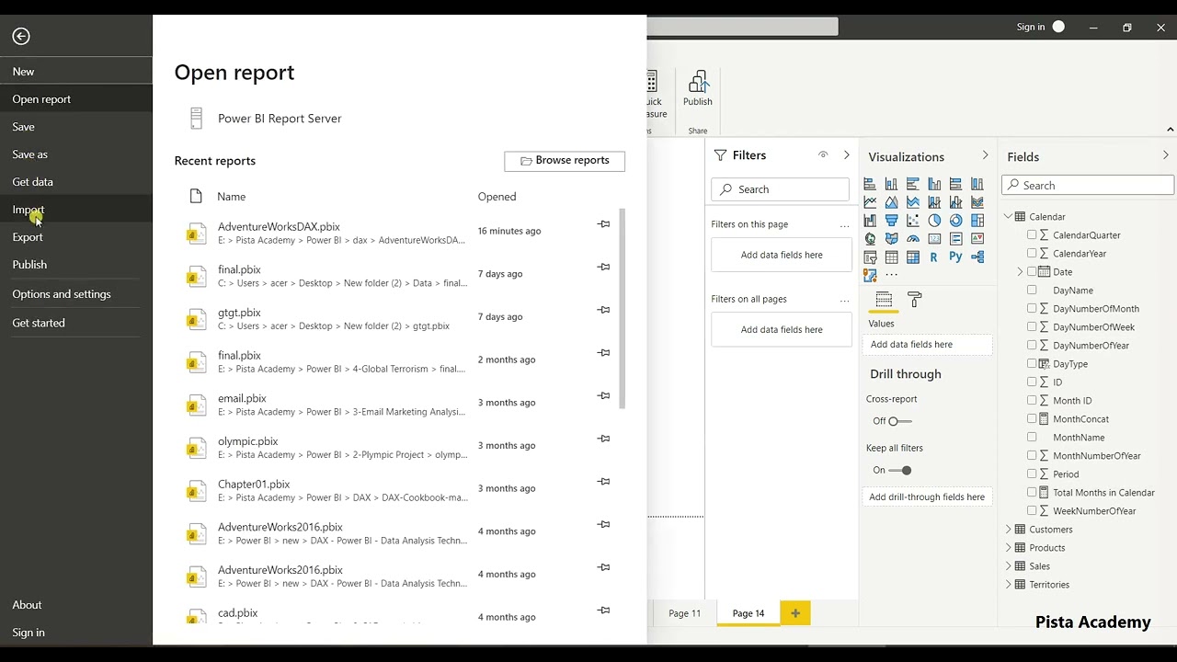Select the clustered column chart visual

tap(934, 184)
